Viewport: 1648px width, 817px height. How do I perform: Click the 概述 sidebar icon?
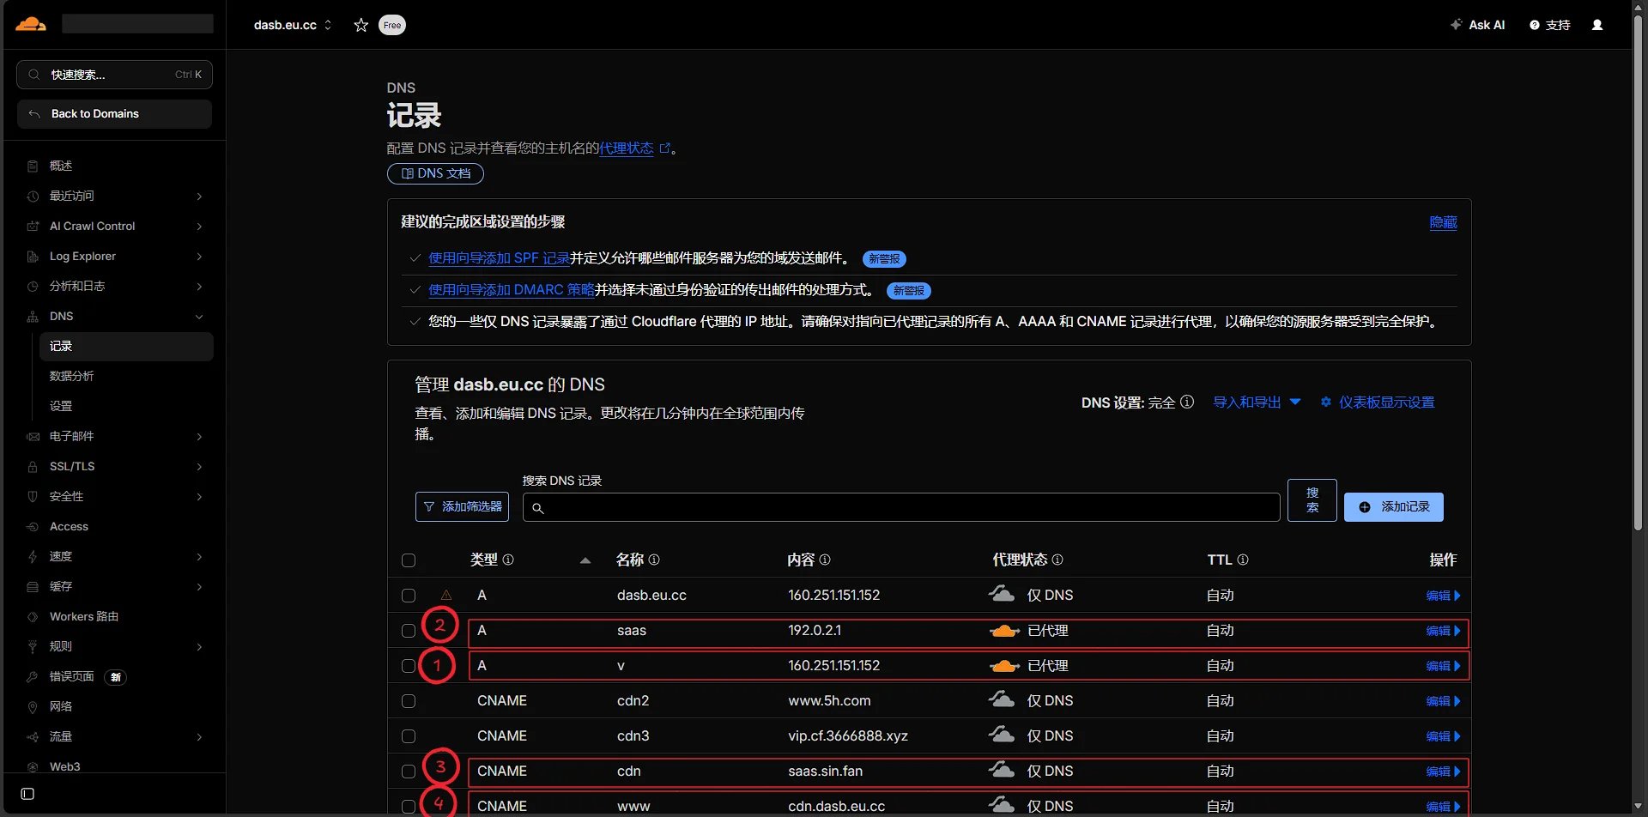33,166
